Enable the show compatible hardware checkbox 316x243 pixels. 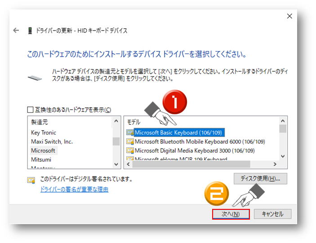(30, 110)
